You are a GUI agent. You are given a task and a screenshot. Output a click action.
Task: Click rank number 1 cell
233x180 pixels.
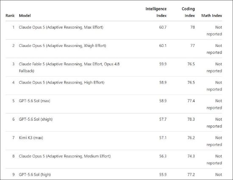(x=14, y=28)
